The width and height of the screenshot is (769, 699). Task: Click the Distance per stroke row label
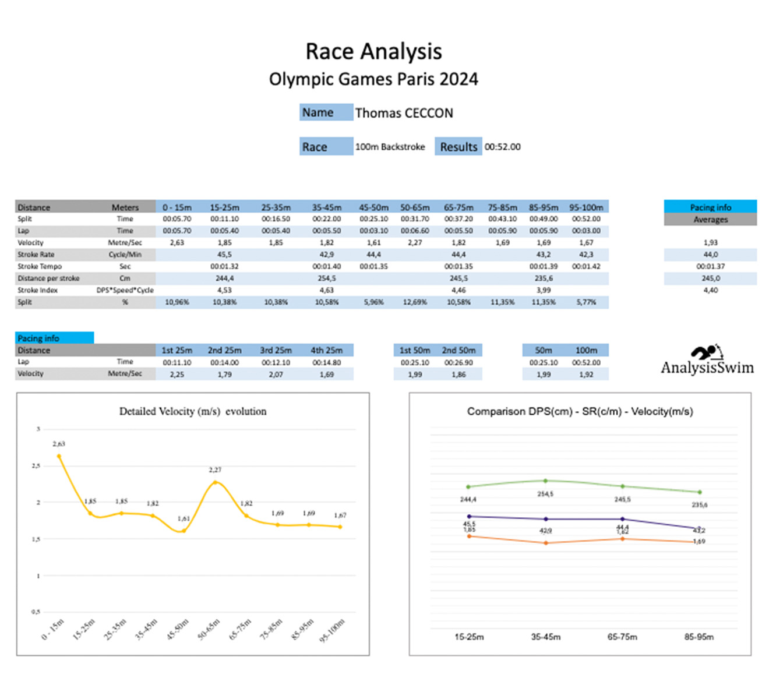click(48, 278)
